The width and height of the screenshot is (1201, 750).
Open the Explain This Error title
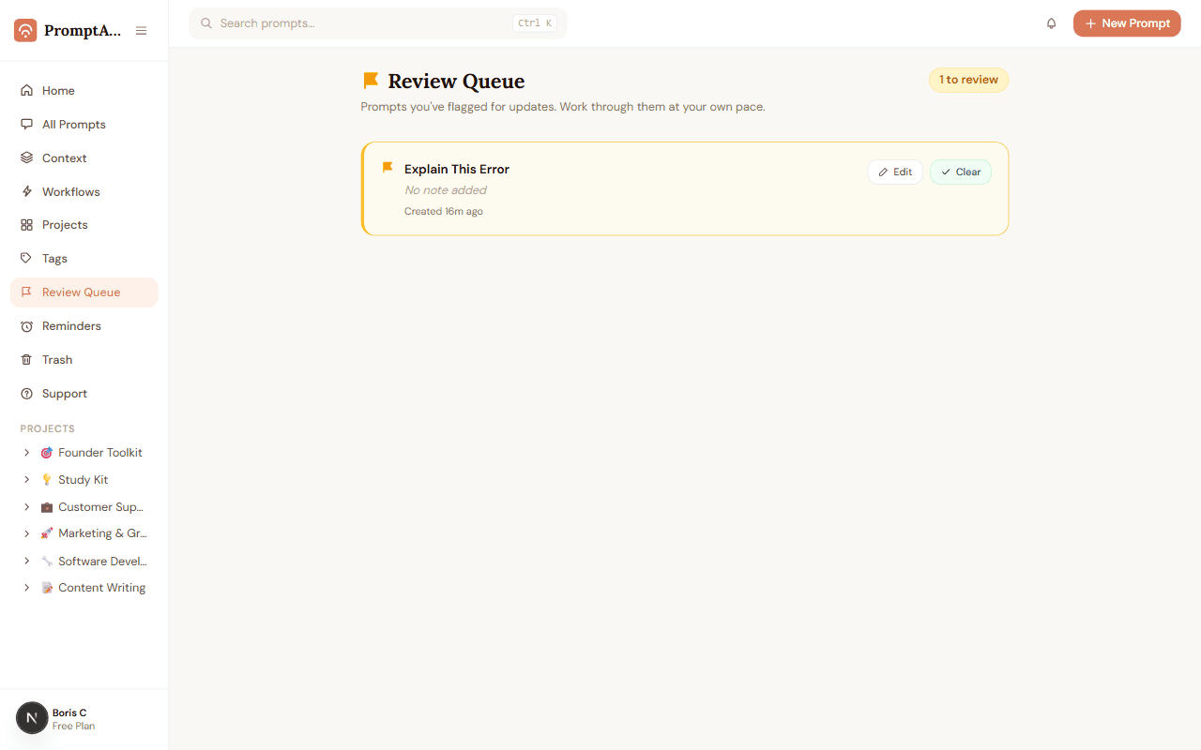[457, 170]
